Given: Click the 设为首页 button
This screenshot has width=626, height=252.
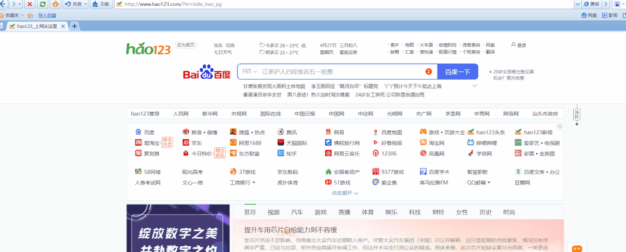Looking at the screenshot, I should coord(187,45).
